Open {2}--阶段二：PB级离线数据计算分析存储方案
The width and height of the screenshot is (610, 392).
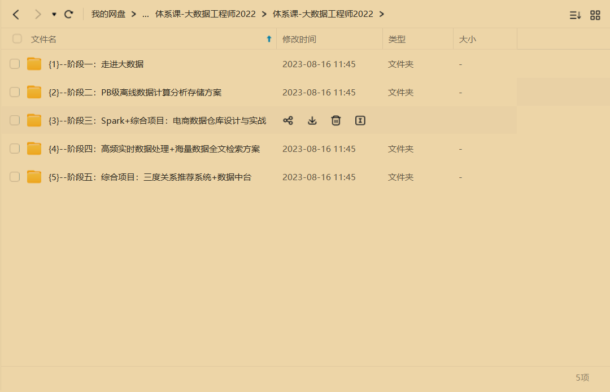[x=135, y=93]
